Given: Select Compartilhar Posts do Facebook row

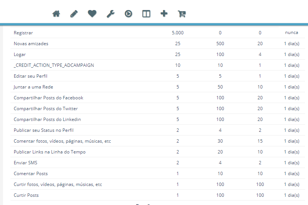Looking at the screenshot, I should click(x=48, y=98).
